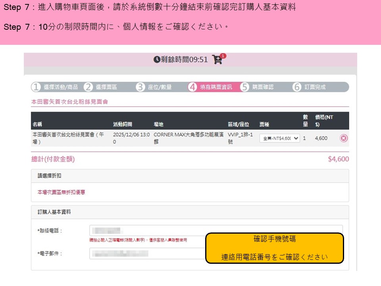The width and height of the screenshot is (381, 286).
Task: Click the 本場次票區無折扣優惠 notice text
Action: click(61, 192)
